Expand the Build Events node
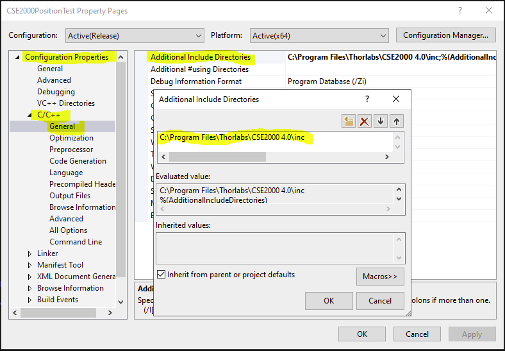Viewport: 505px width, 351px height. point(29,300)
